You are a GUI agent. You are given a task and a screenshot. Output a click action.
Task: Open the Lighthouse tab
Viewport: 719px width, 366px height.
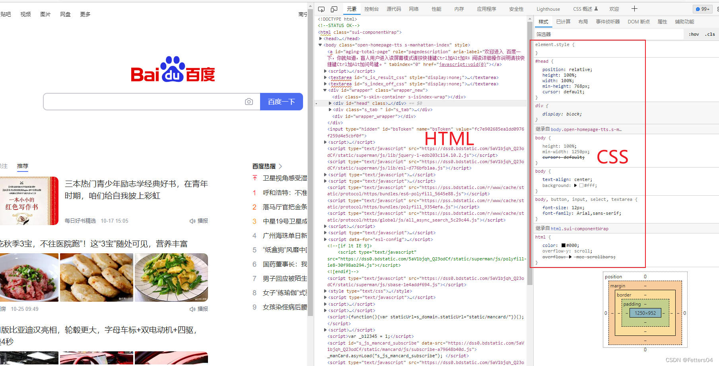pos(548,9)
